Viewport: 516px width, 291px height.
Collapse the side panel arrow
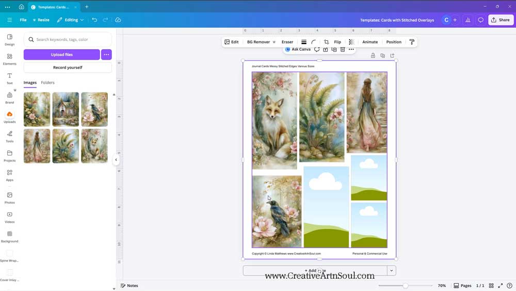point(116,160)
